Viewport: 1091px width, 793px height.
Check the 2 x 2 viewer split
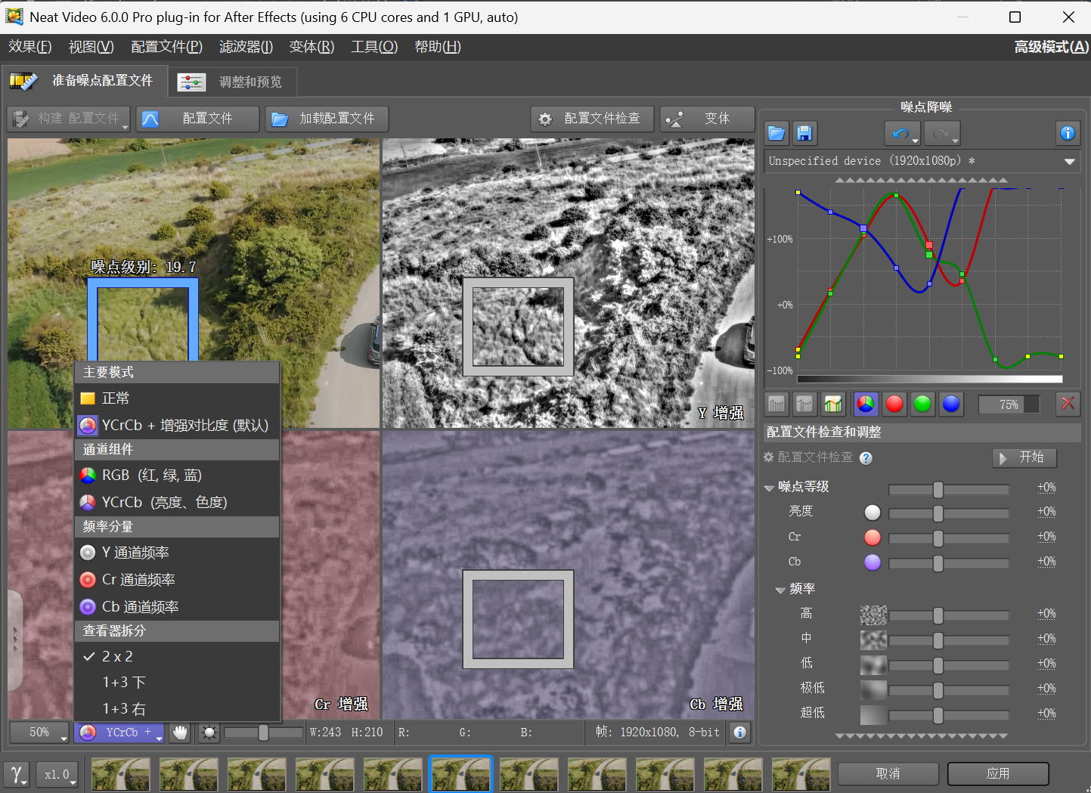coord(177,657)
